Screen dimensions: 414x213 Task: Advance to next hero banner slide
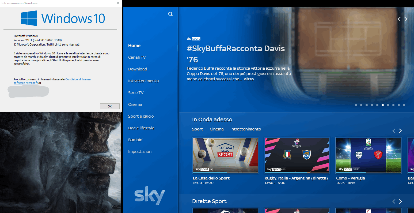tap(406, 19)
